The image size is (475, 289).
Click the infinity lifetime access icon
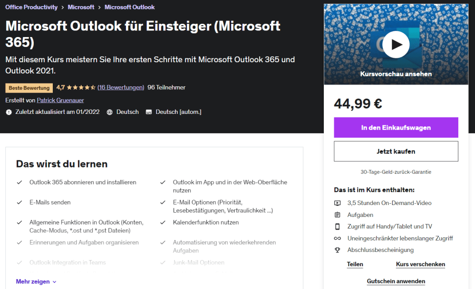click(x=338, y=238)
